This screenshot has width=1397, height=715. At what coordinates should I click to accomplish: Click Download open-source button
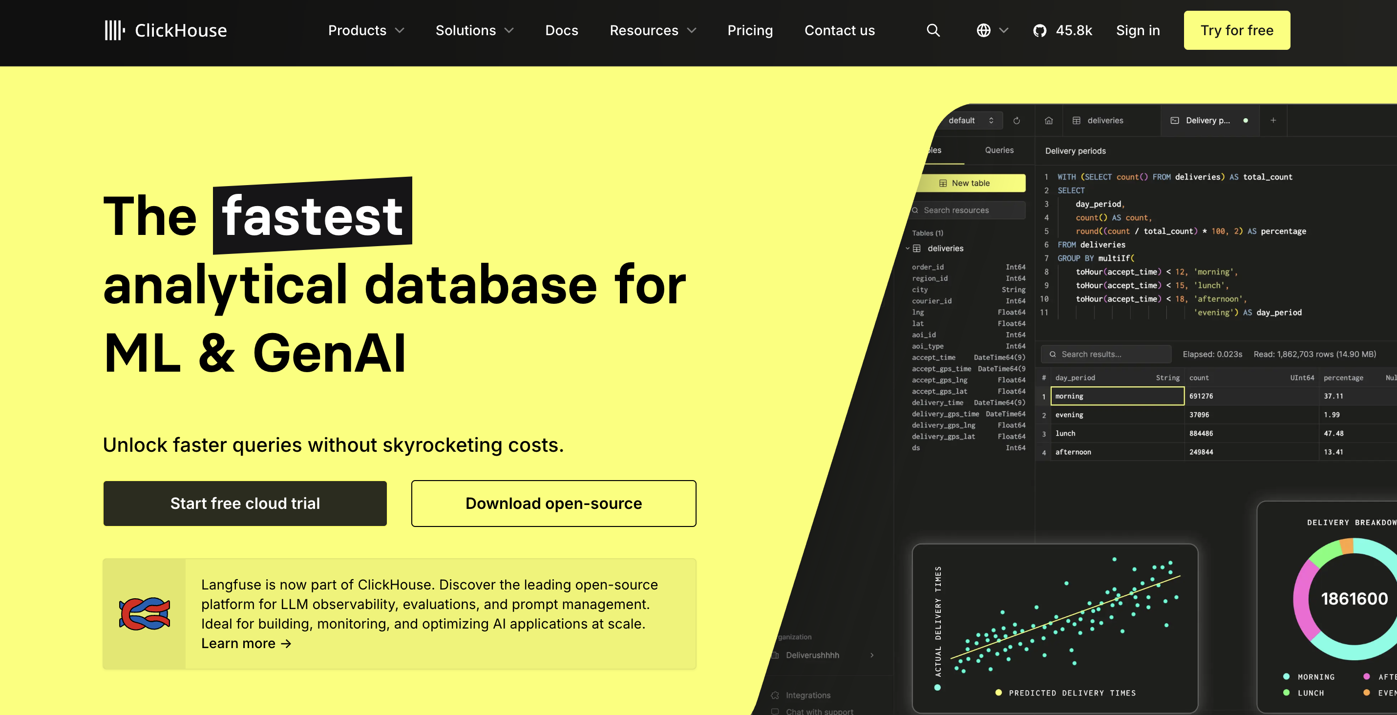pyautogui.click(x=553, y=503)
